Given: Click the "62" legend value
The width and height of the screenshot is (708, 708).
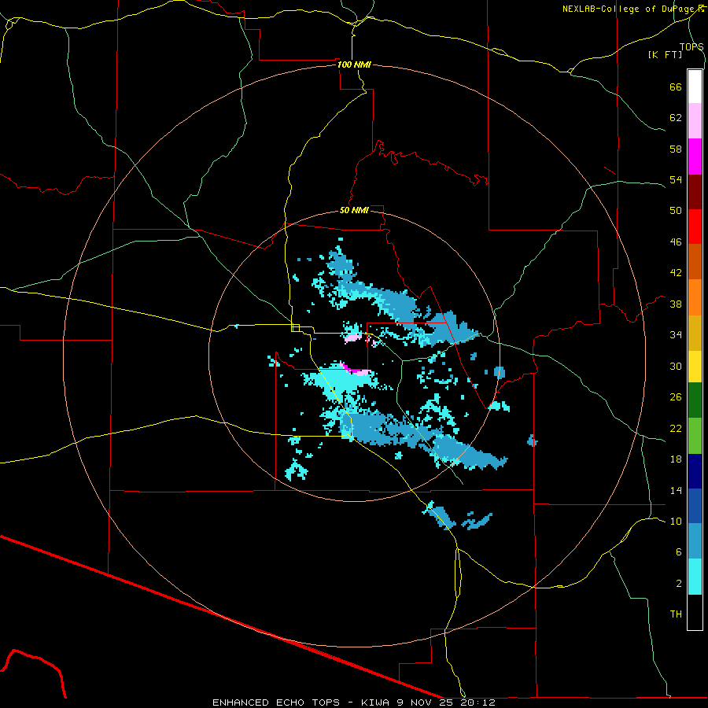Looking at the screenshot, I should pyautogui.click(x=676, y=118).
